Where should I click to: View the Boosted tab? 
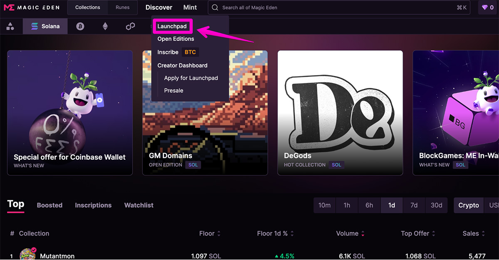(x=49, y=205)
